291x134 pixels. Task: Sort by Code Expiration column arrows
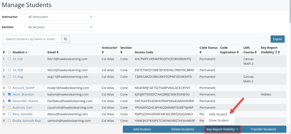(x=238, y=52)
